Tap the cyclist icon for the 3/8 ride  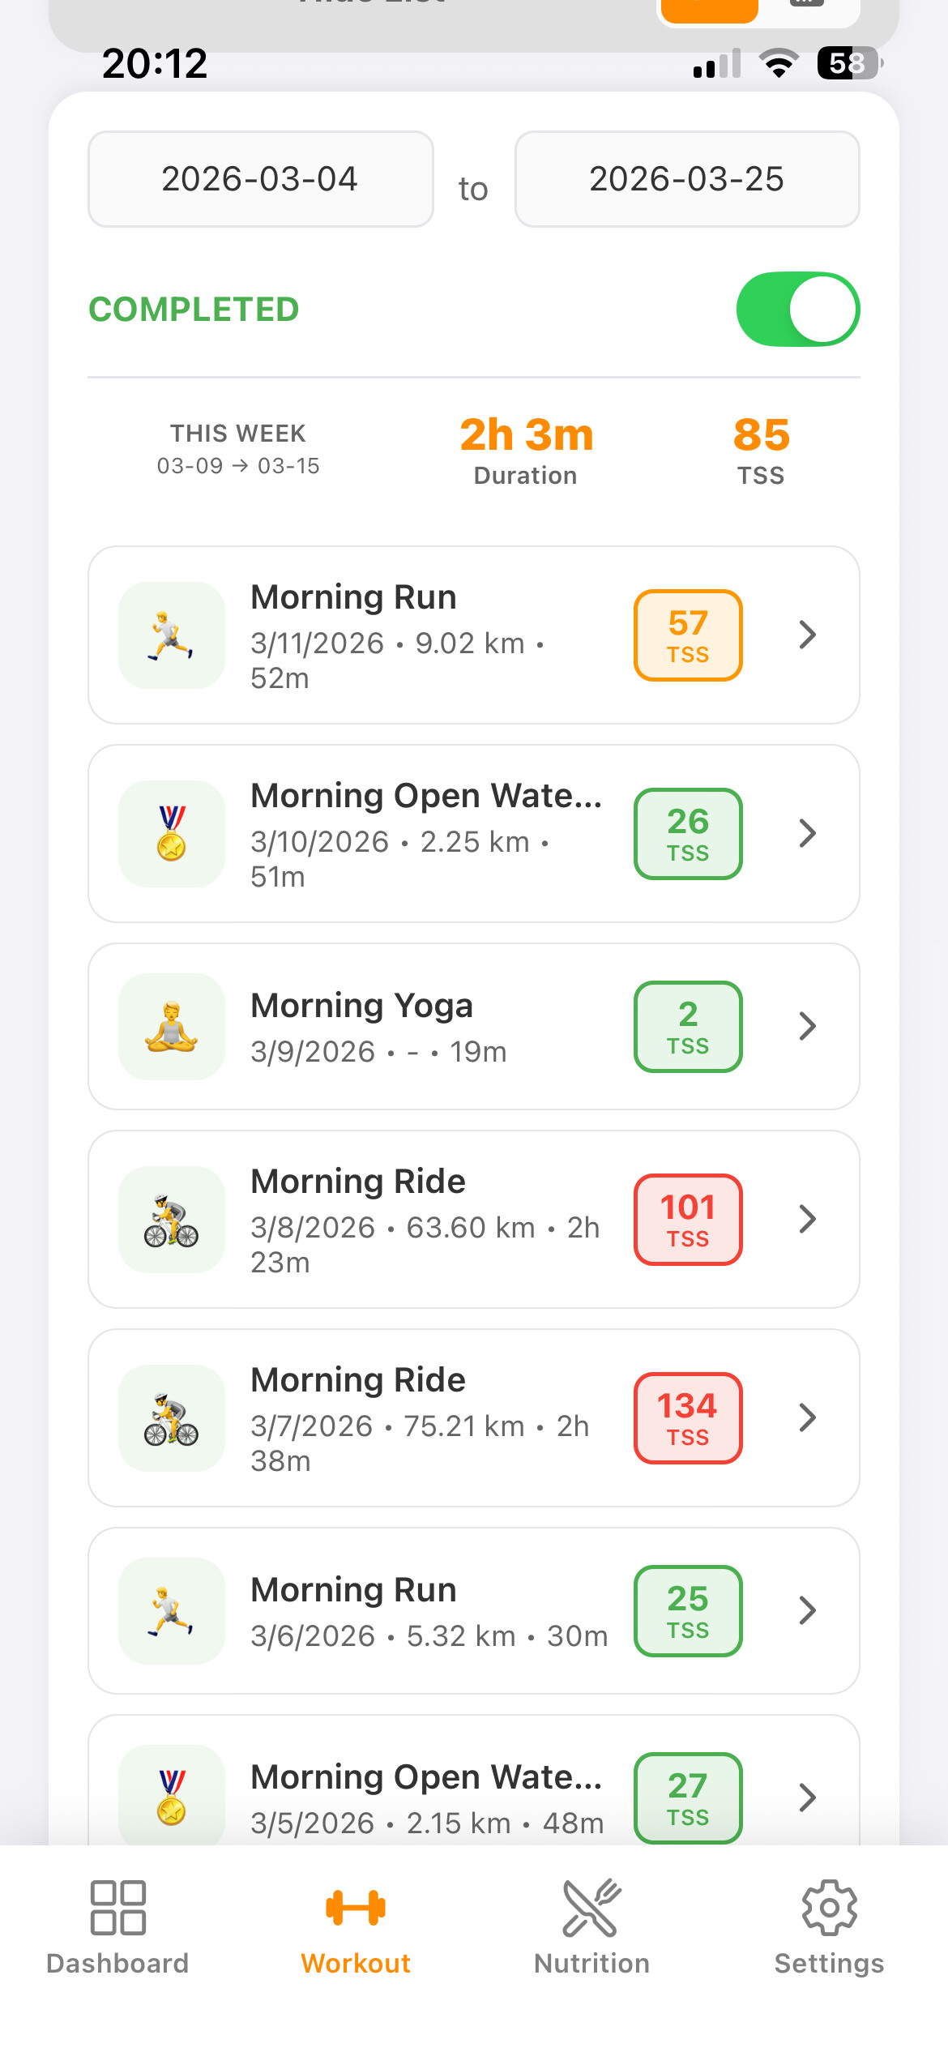tap(172, 1220)
